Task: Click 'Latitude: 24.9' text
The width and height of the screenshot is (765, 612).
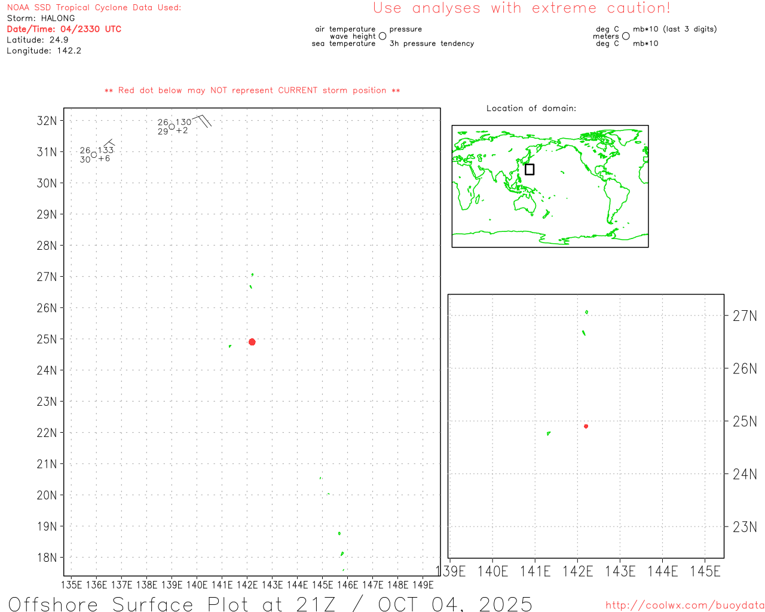Action: pyautogui.click(x=38, y=40)
